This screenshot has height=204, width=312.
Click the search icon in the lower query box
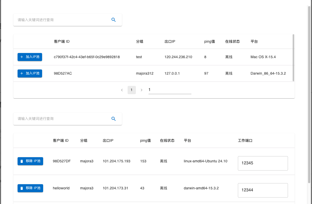[x=113, y=119]
